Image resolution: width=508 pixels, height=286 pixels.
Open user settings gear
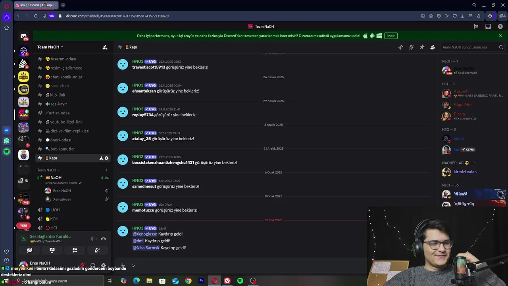pos(103,265)
